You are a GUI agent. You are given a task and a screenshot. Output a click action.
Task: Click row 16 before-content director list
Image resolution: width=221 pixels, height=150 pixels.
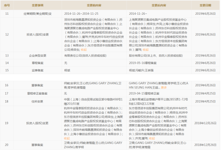[93, 85]
